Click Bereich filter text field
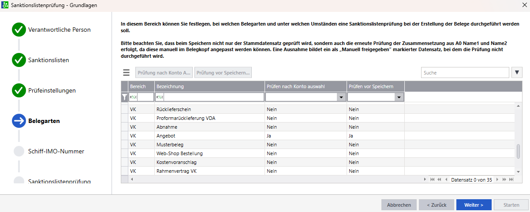The width and height of the screenshot is (530, 212). point(145,97)
